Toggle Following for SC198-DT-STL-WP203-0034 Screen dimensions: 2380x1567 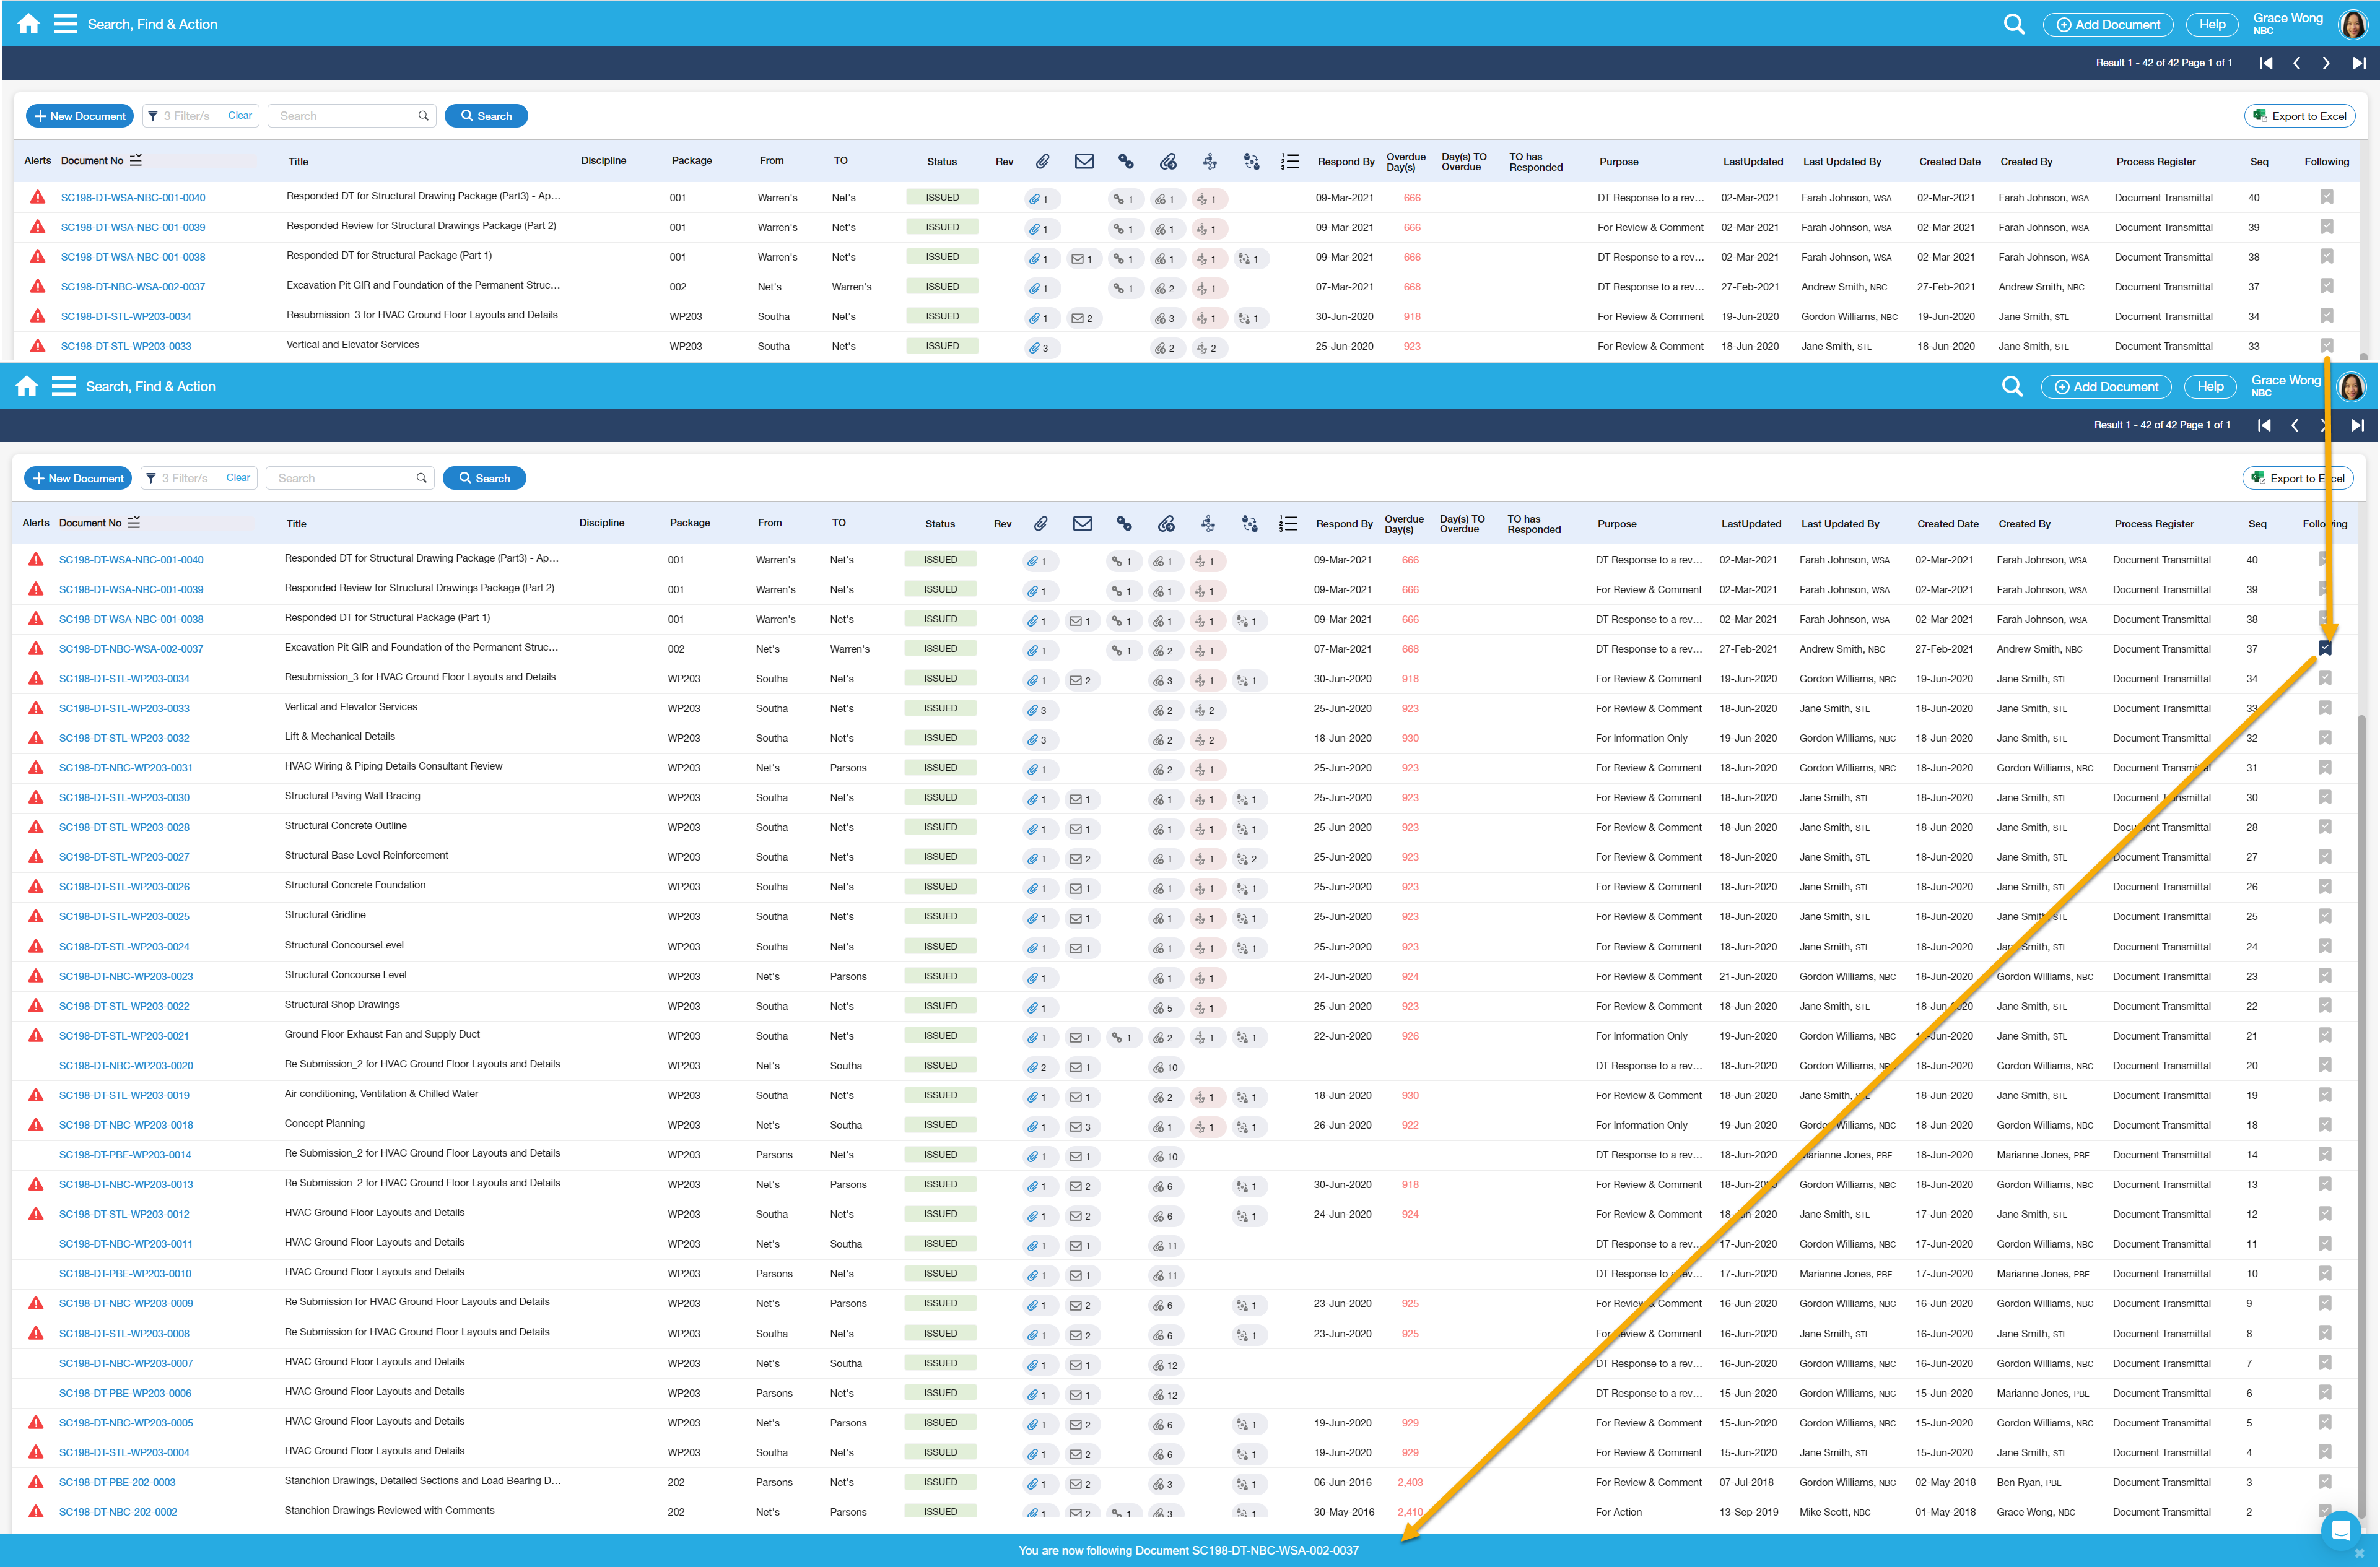(2325, 679)
